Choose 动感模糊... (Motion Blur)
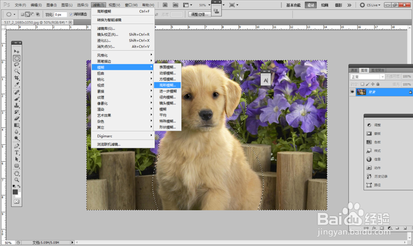The height and width of the screenshot is (246, 413). click(168, 73)
